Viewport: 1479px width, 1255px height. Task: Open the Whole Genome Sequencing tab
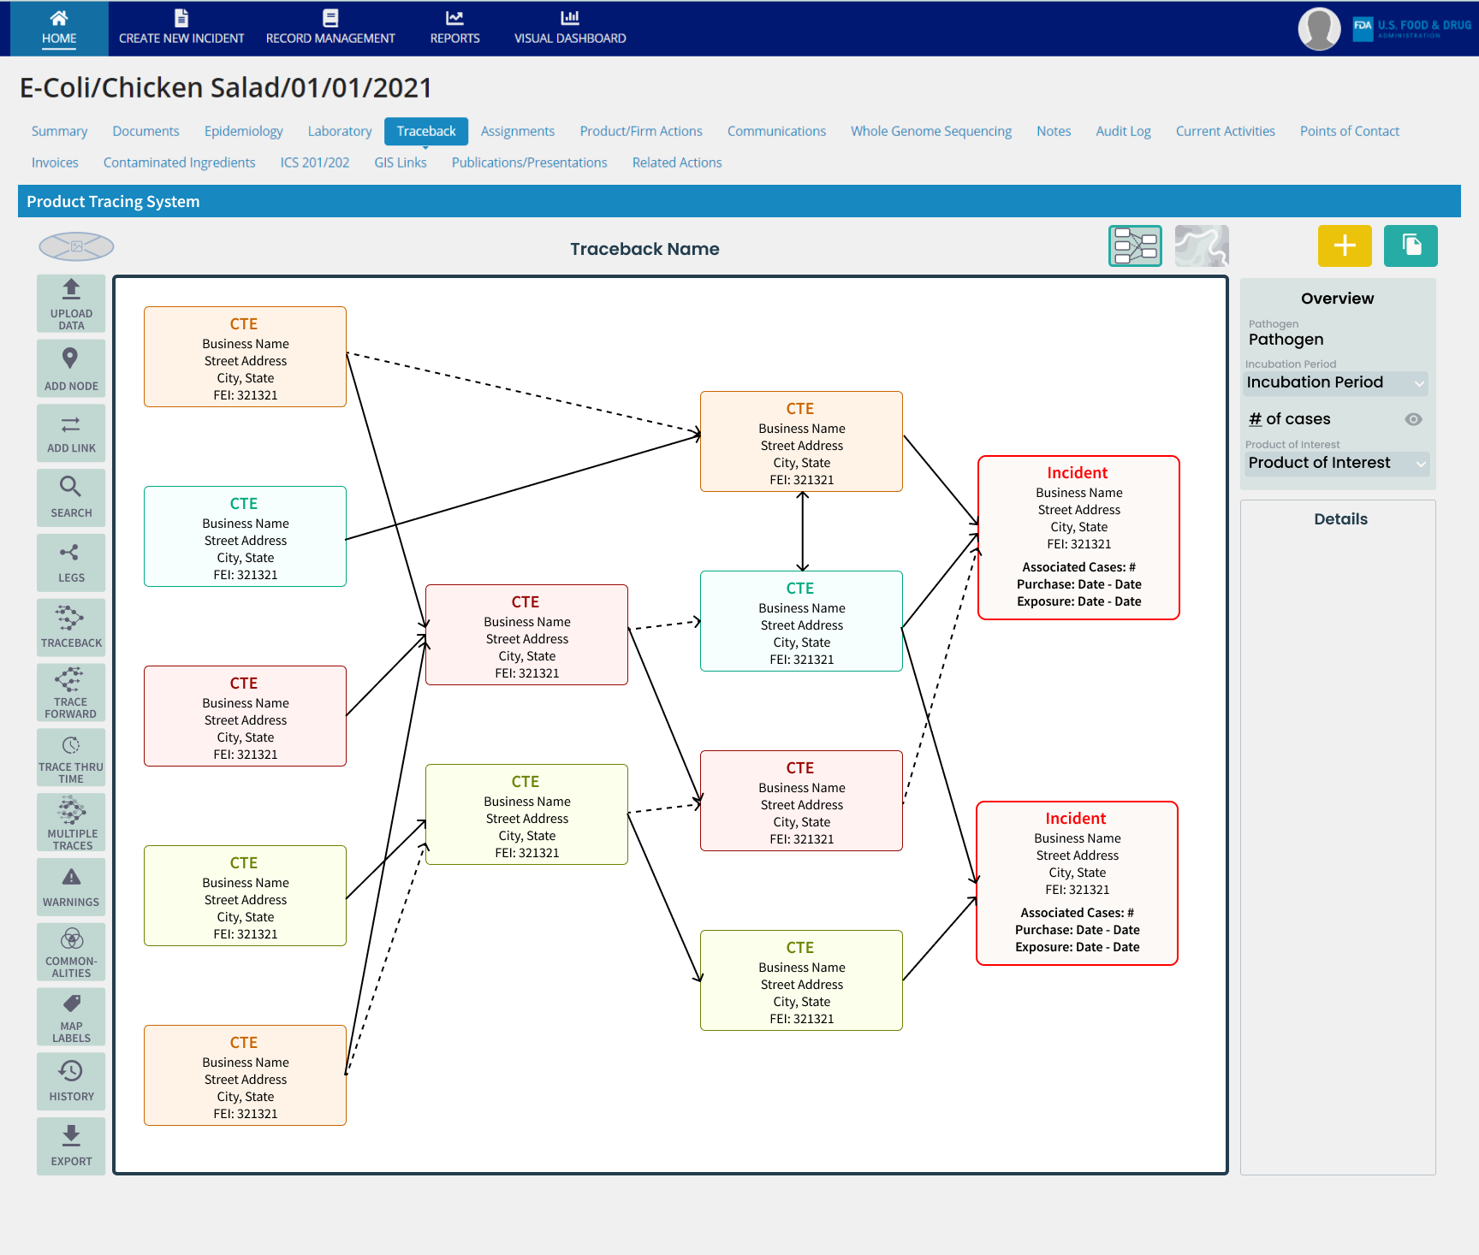(x=930, y=131)
